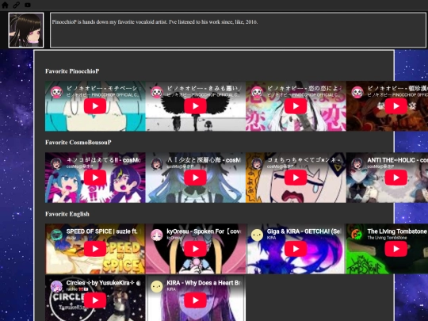Click the YouTube icon in top bar

click(28, 5)
